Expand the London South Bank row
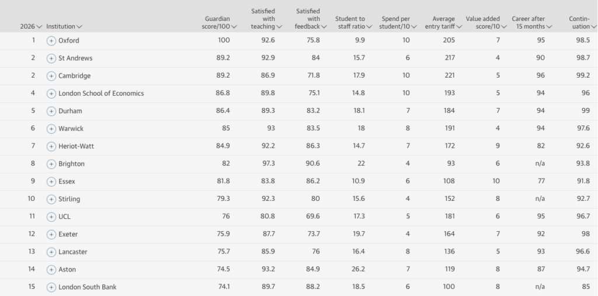The image size is (598, 296). pos(51,287)
